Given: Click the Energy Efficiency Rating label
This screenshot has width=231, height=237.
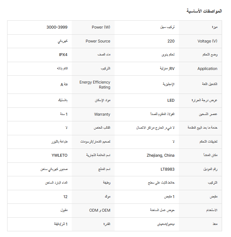Looking at the screenshot, I should (x=95, y=85).
